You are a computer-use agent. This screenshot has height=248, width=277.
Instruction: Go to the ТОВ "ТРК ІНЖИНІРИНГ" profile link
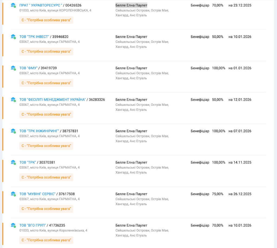coord(39,131)
